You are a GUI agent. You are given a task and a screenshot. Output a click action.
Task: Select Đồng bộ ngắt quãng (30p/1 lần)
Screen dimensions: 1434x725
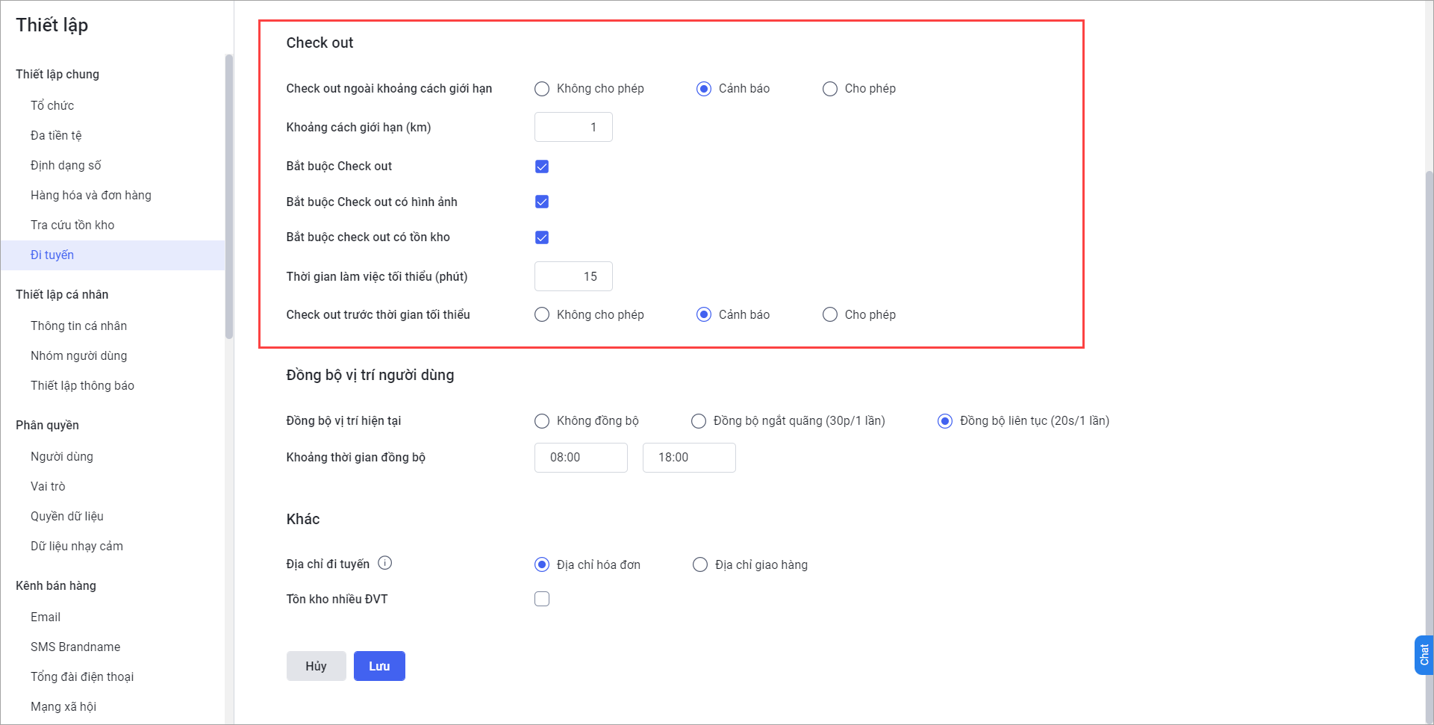click(699, 420)
